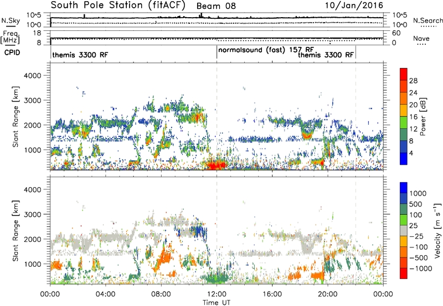The width and height of the screenshot is (443, 306).
Task: Click the blue bottom segment of Power colorbar
Action: click(x=404, y=159)
